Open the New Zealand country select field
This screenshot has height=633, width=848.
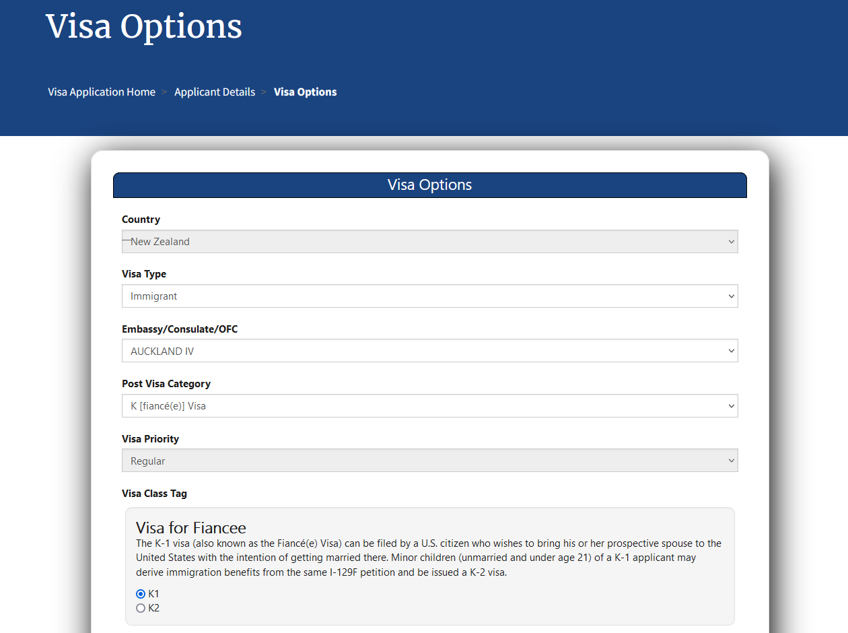coord(417,242)
